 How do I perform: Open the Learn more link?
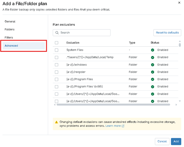tap(113, 126)
